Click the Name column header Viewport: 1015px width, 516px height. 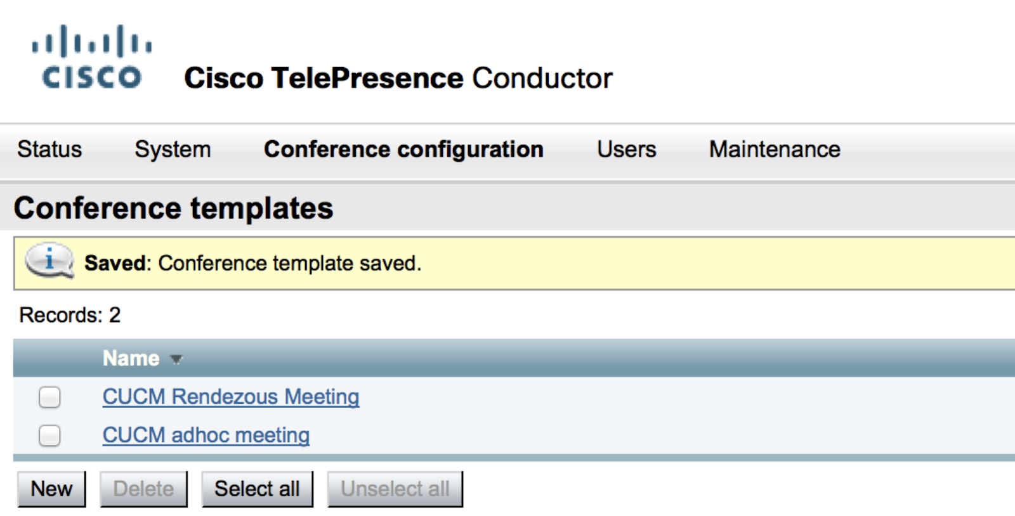[x=131, y=359]
